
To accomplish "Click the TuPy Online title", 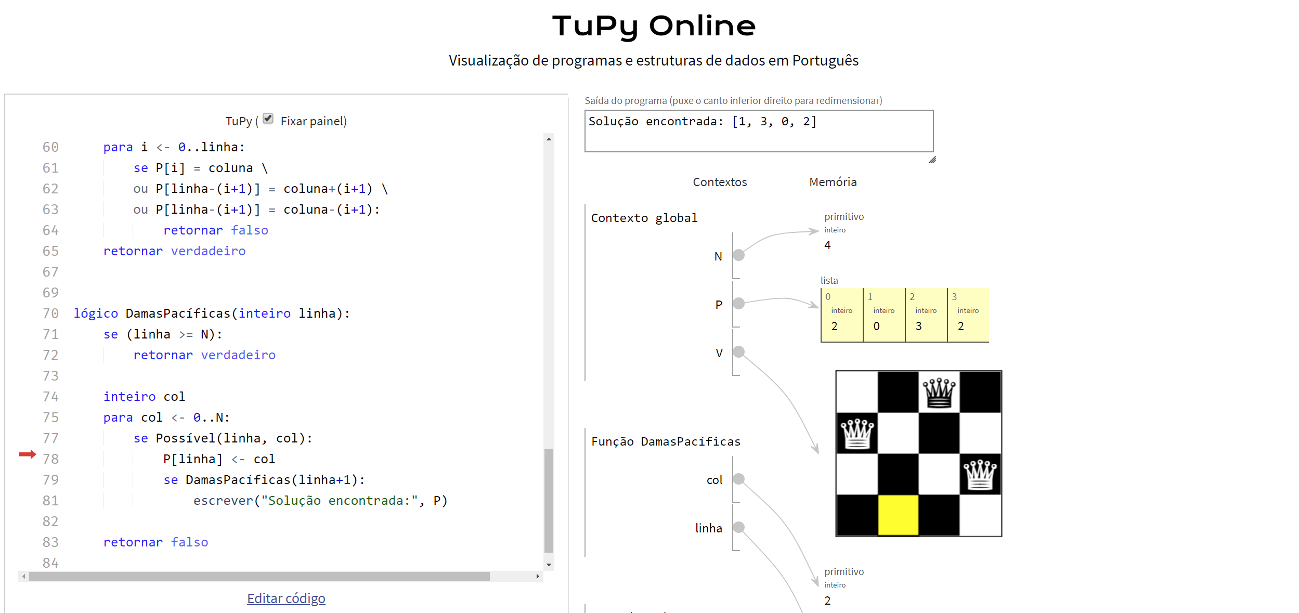I will pyautogui.click(x=654, y=26).
